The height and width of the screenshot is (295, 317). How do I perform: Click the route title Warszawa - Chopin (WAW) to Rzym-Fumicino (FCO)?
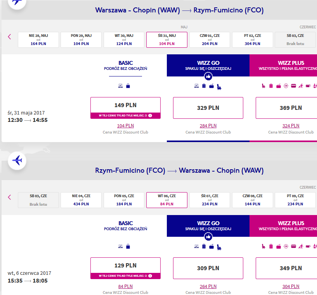pyautogui.click(x=179, y=10)
